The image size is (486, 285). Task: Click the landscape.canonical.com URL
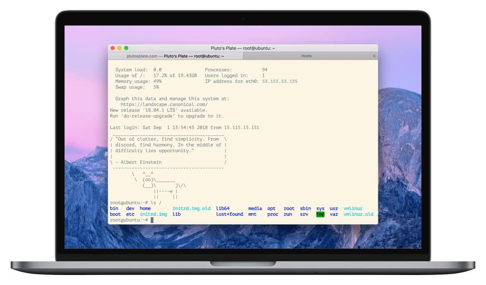pyautogui.click(x=164, y=104)
